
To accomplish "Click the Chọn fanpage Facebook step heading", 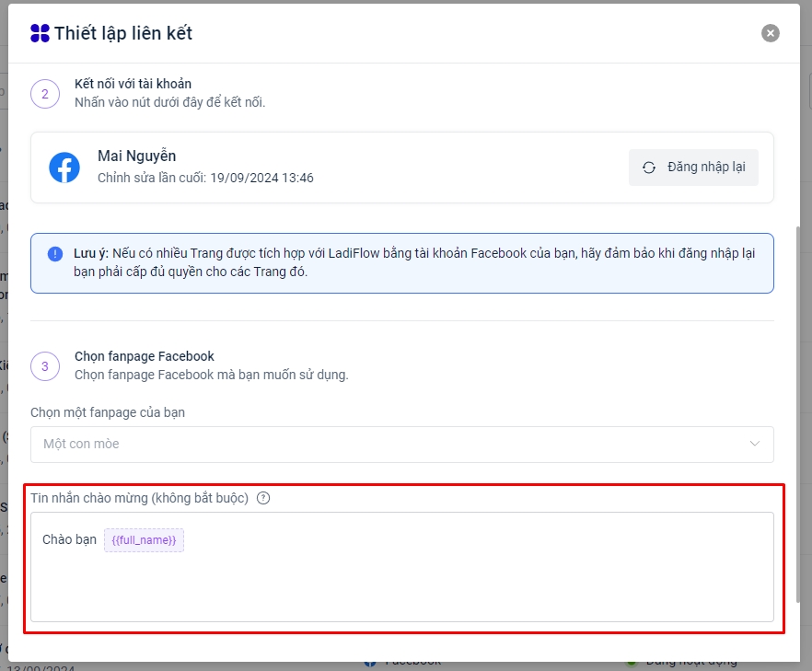I will (x=144, y=356).
